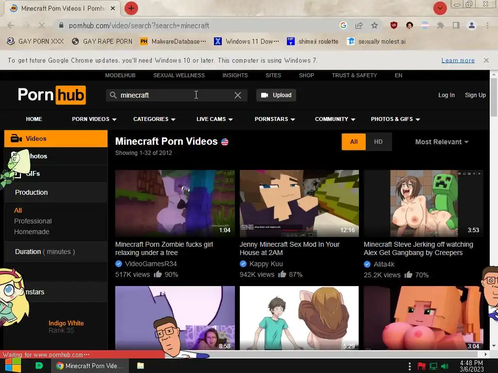This screenshot has height=373, width=498.
Task: Click Sign Up
Action: [475, 95]
